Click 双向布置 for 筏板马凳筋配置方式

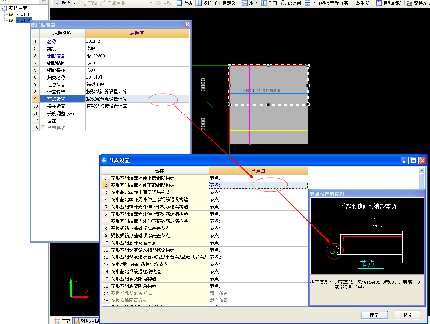point(258,293)
